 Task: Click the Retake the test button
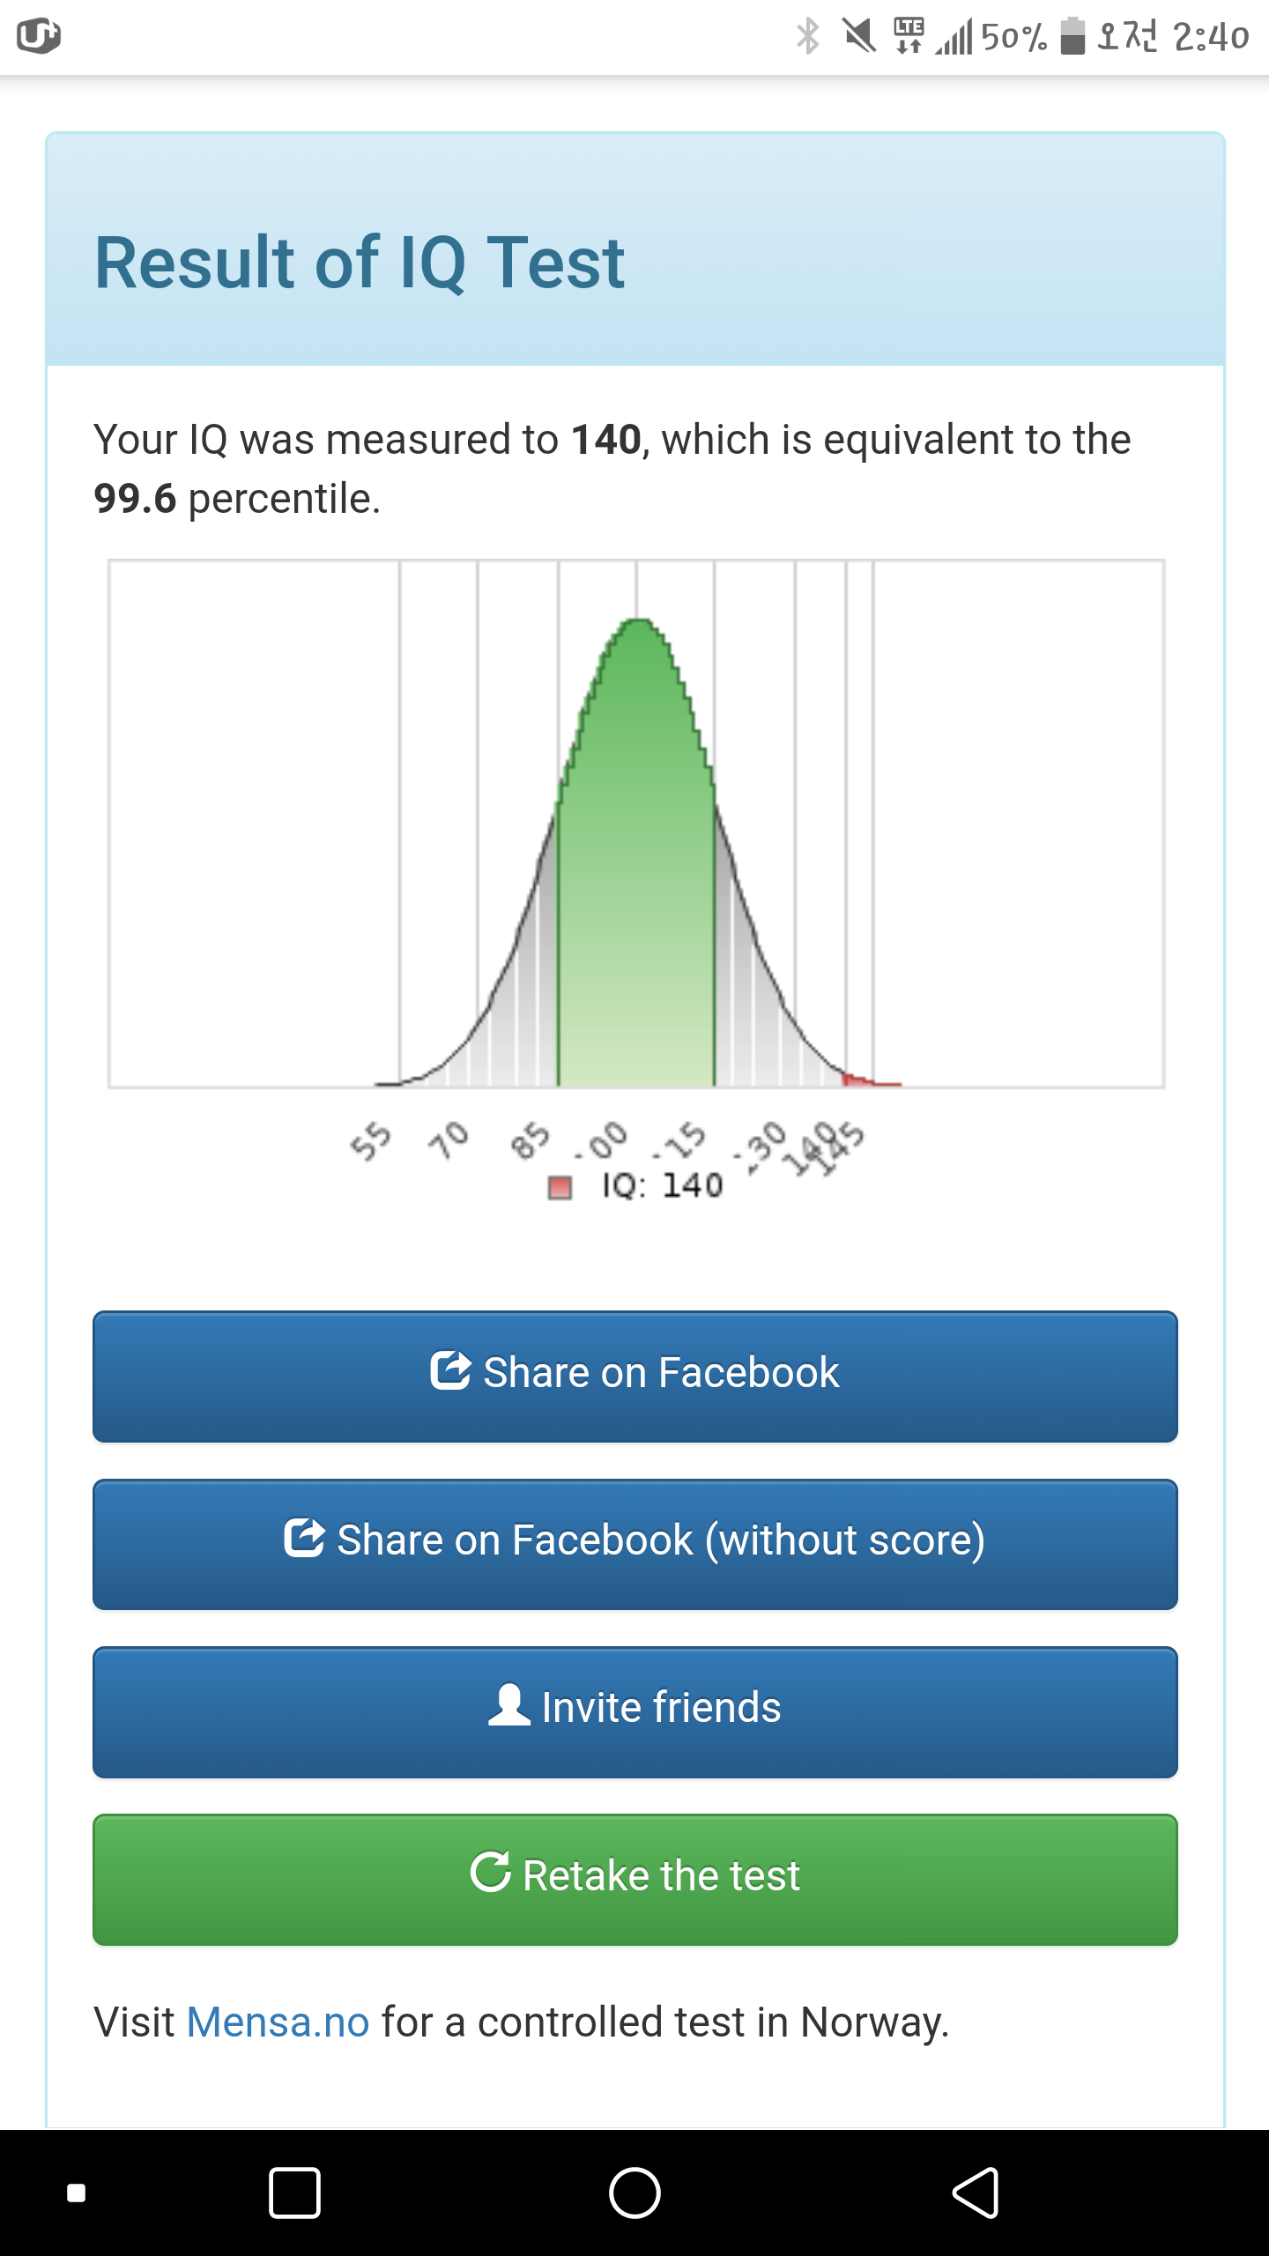(x=635, y=1879)
